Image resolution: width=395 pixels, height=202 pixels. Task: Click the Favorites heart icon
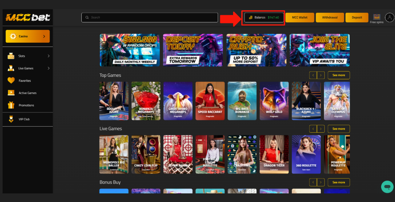(11, 81)
